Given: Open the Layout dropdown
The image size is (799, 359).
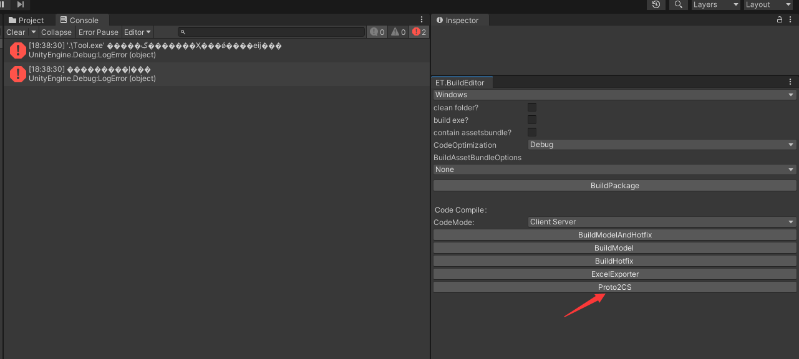Looking at the screenshot, I should point(768,4).
